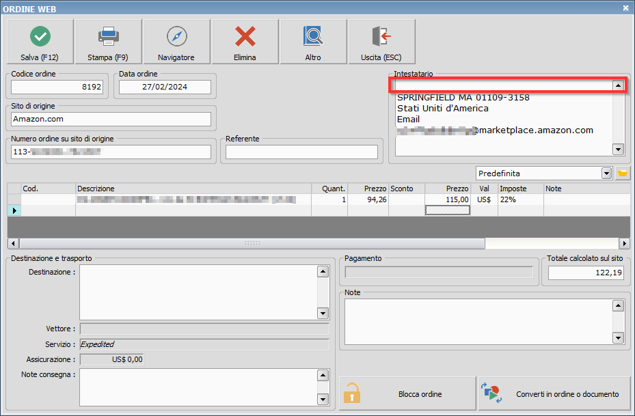Focus the Sito di origine field
This screenshot has height=416, width=635.
[111, 119]
